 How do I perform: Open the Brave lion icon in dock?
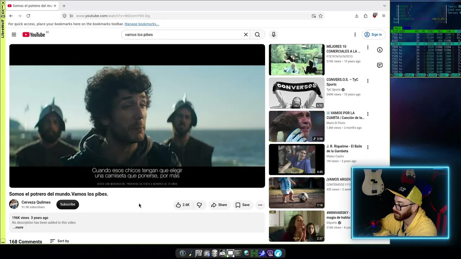click(270, 253)
